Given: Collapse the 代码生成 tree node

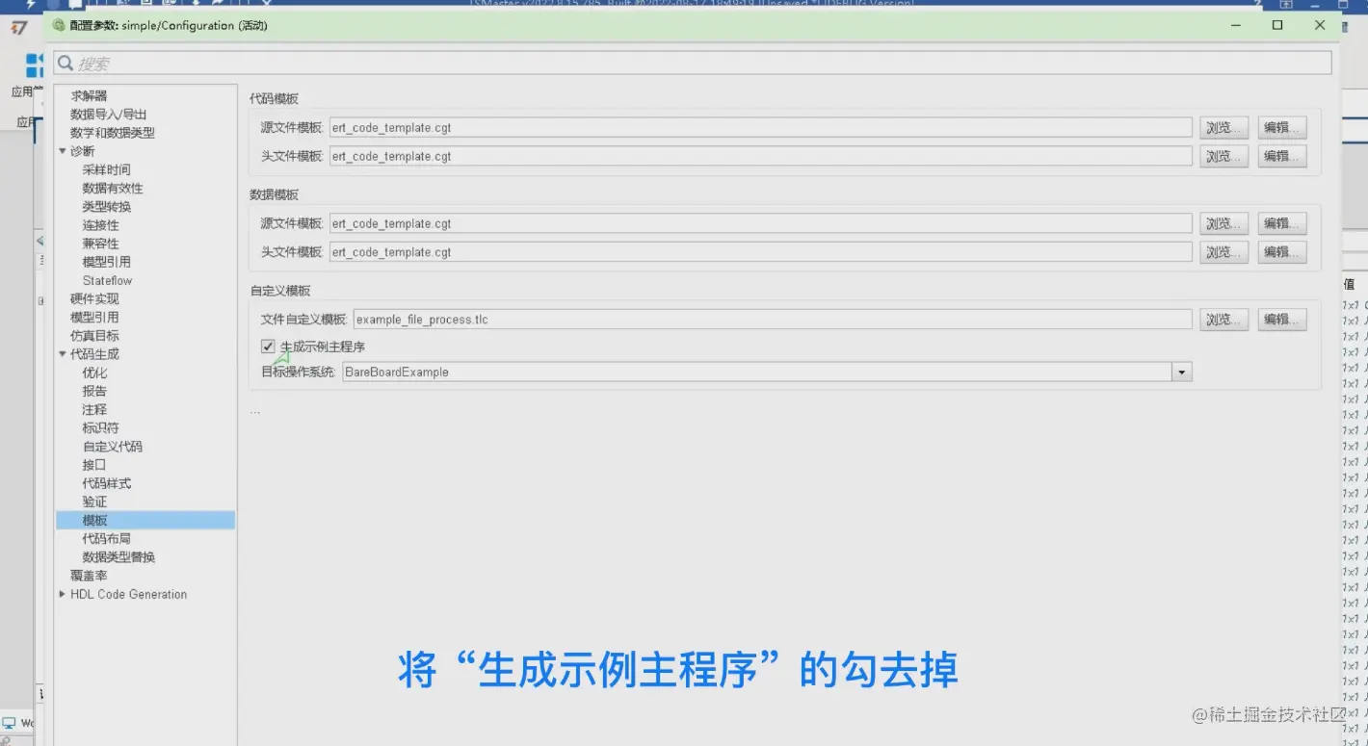Looking at the screenshot, I should 63,354.
